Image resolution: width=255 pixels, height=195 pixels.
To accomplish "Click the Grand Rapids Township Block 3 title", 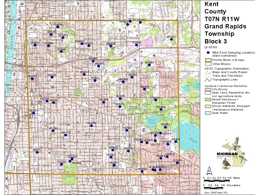I will point(225,26).
